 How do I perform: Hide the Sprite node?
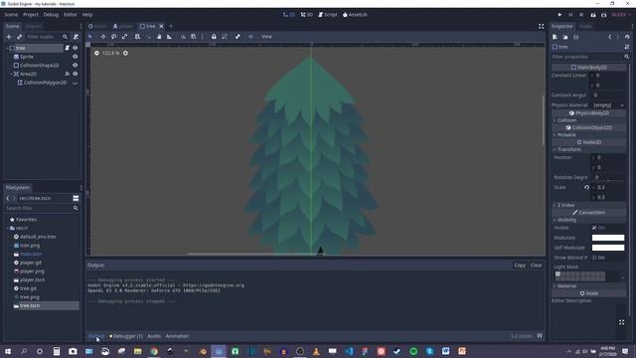76,57
